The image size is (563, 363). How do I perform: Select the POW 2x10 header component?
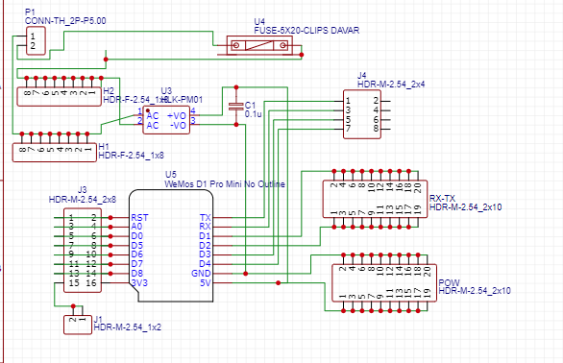(384, 283)
